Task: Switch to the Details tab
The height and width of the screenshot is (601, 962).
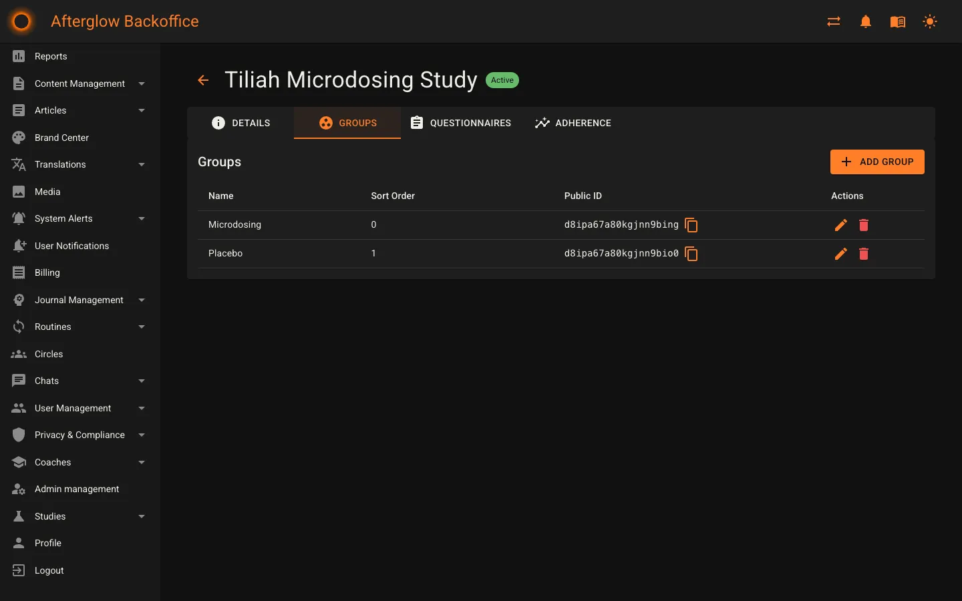Action: [240, 123]
